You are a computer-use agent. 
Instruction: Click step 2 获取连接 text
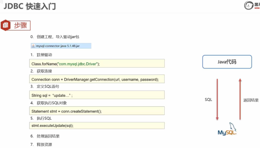pyautogui.click(x=44, y=71)
